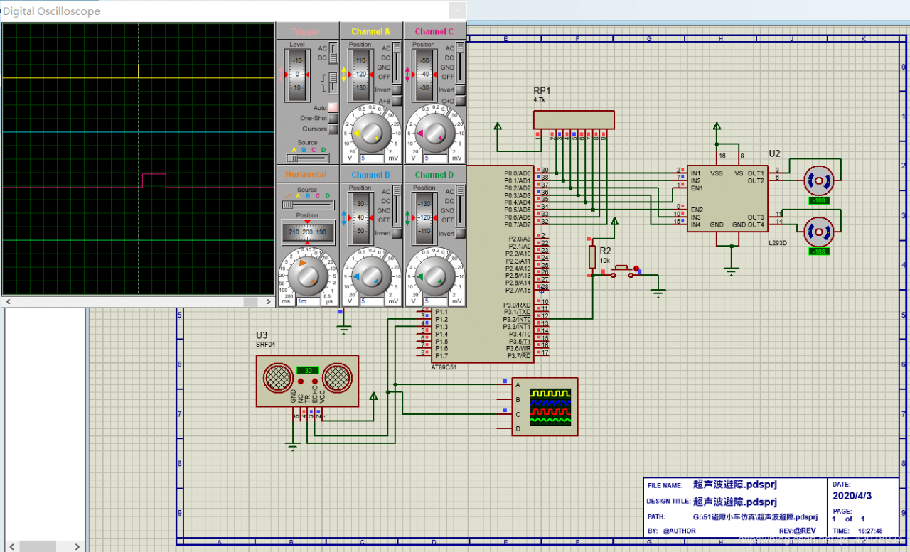Click the Channel A volts value field
The height and width of the screenshot is (552, 910).
[371, 158]
